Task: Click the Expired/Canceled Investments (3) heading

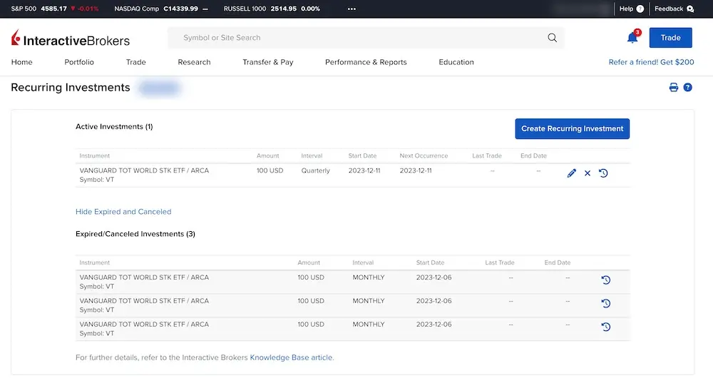Action: [135, 234]
